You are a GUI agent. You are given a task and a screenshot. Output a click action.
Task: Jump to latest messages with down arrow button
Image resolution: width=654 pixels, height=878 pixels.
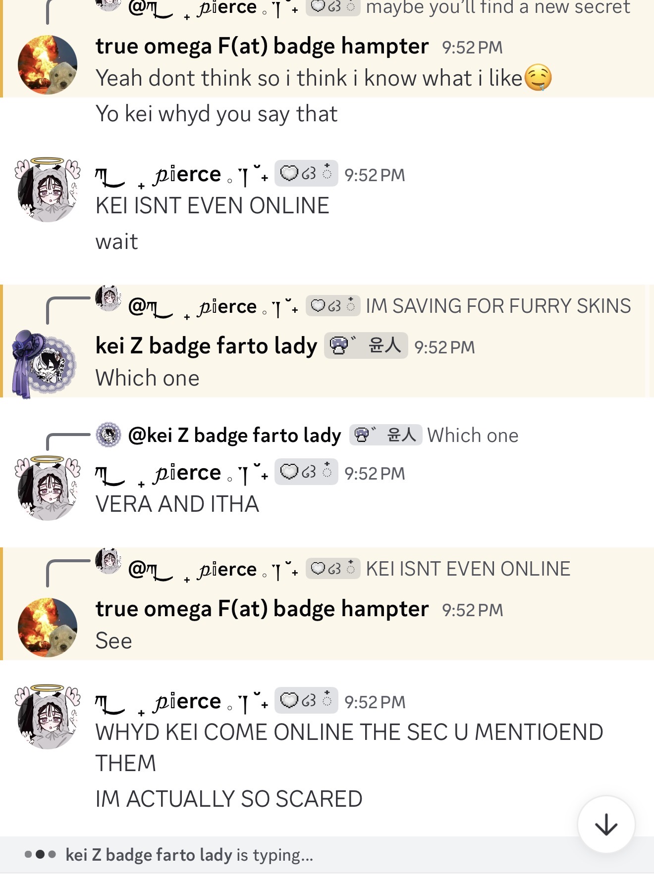click(606, 825)
